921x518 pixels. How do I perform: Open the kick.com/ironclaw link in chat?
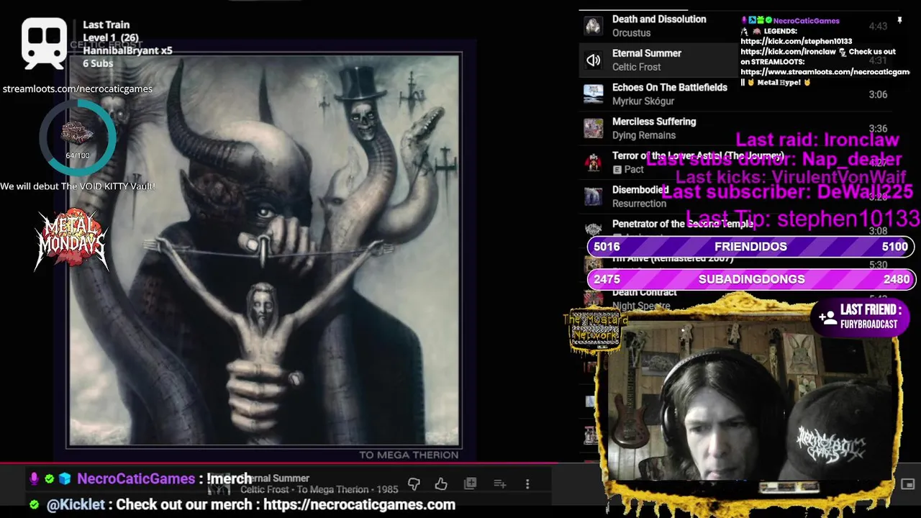point(788,52)
